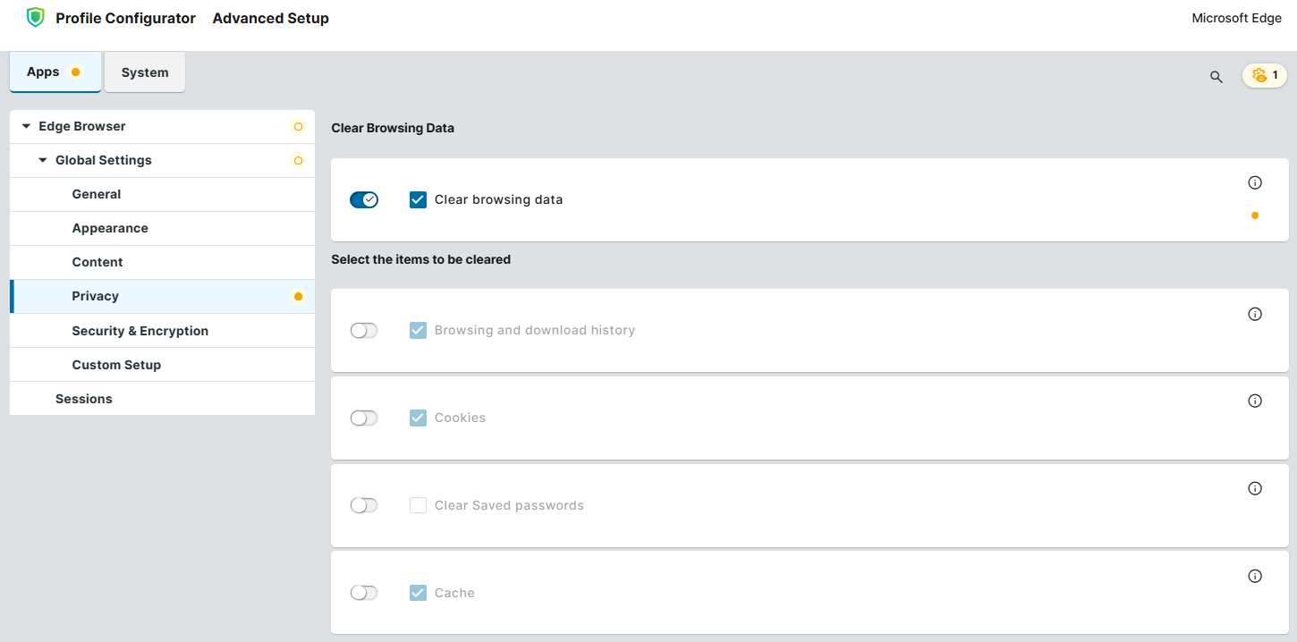The width and height of the screenshot is (1297, 642).
Task: Open info icon for Clear browsing data
Action: coord(1254,182)
